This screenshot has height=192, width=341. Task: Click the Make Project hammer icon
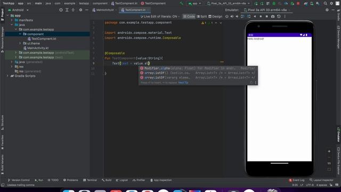[x=181, y=4]
